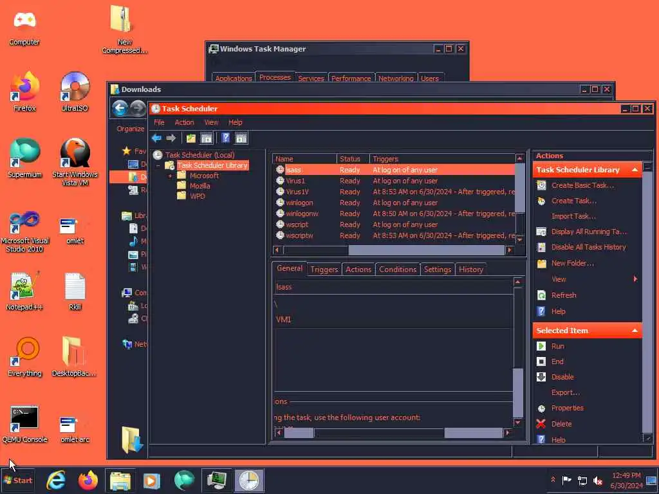Click the Disable All Tasks History icon

tap(541, 247)
